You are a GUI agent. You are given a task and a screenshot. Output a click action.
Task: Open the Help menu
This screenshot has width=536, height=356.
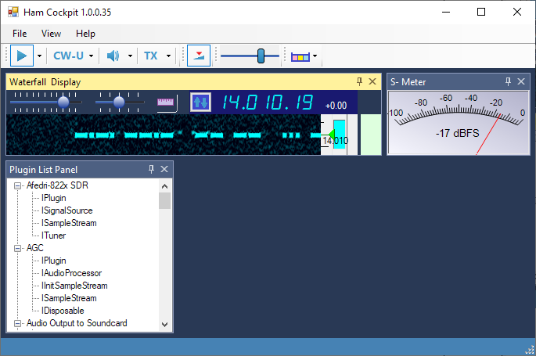coord(85,34)
